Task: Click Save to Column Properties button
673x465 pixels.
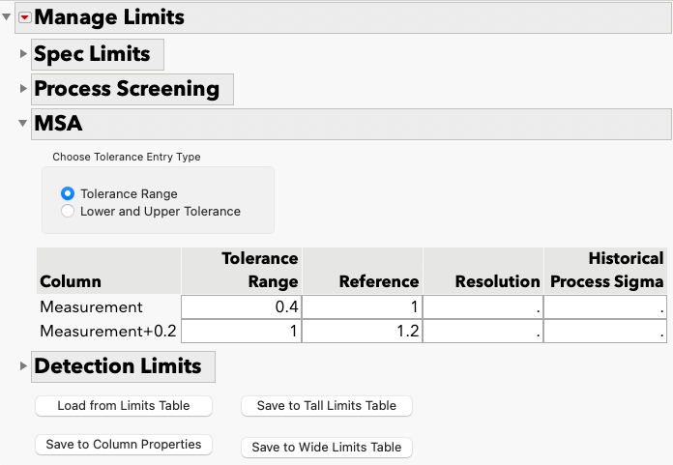Action: point(124,445)
